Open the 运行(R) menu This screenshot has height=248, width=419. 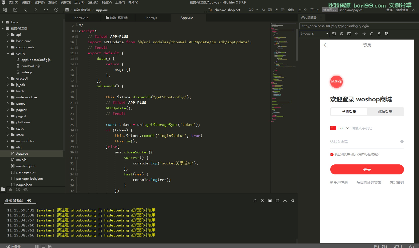point(79,3)
